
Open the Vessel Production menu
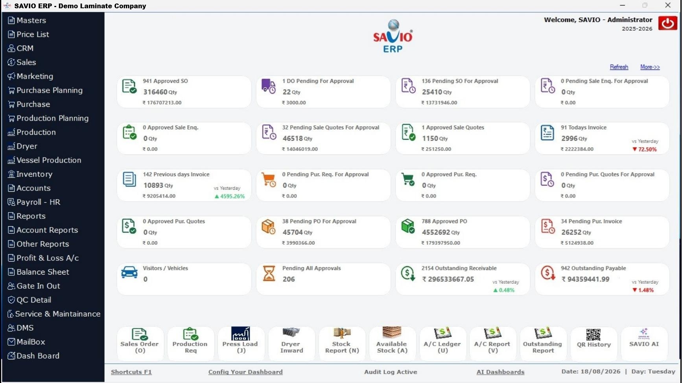44,160
